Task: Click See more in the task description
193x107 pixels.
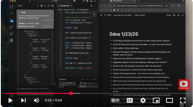Action: tap(48, 20)
